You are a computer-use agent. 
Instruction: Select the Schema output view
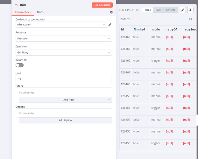point(171,10)
